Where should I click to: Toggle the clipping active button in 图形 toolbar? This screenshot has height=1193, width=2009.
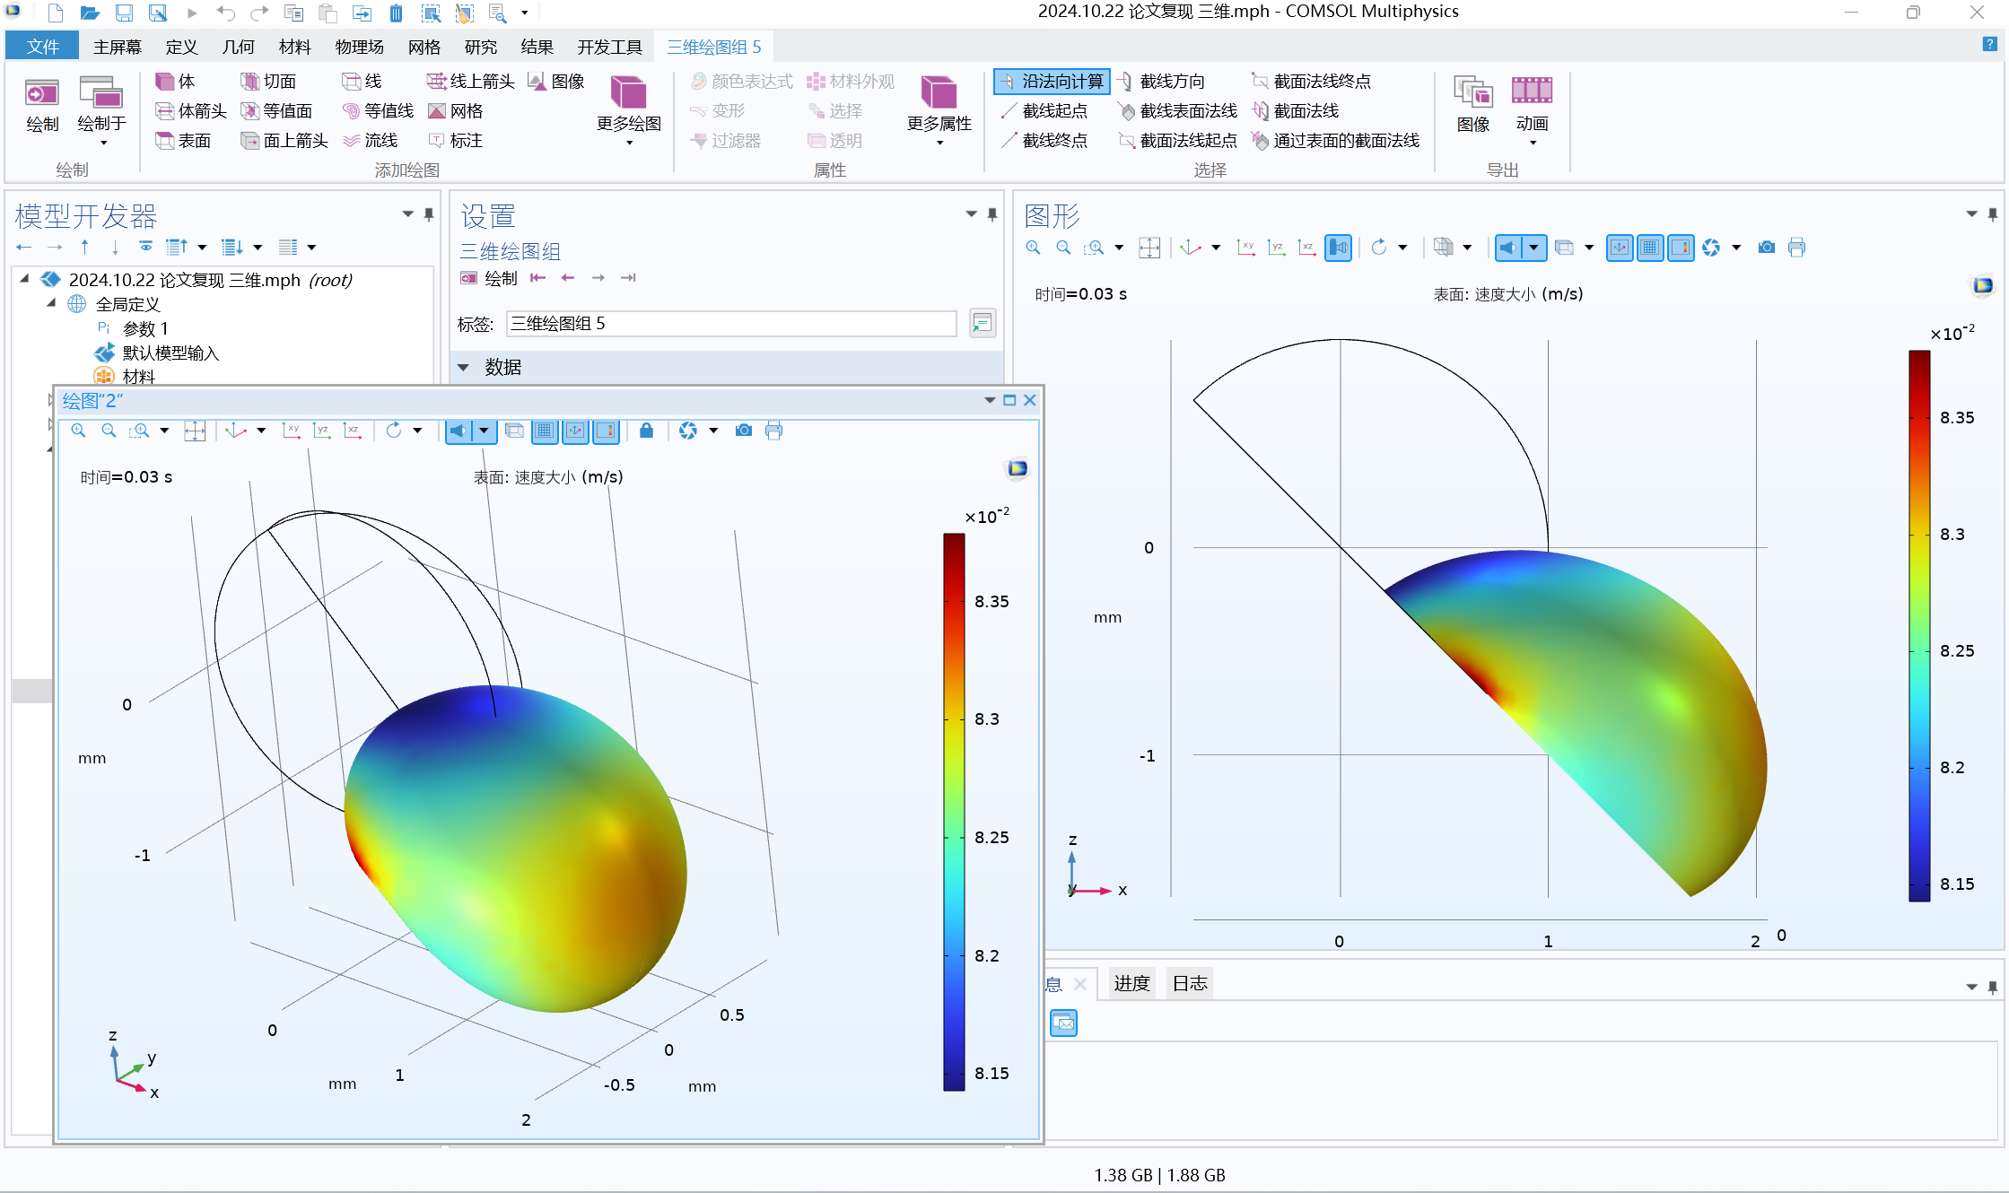[1338, 248]
